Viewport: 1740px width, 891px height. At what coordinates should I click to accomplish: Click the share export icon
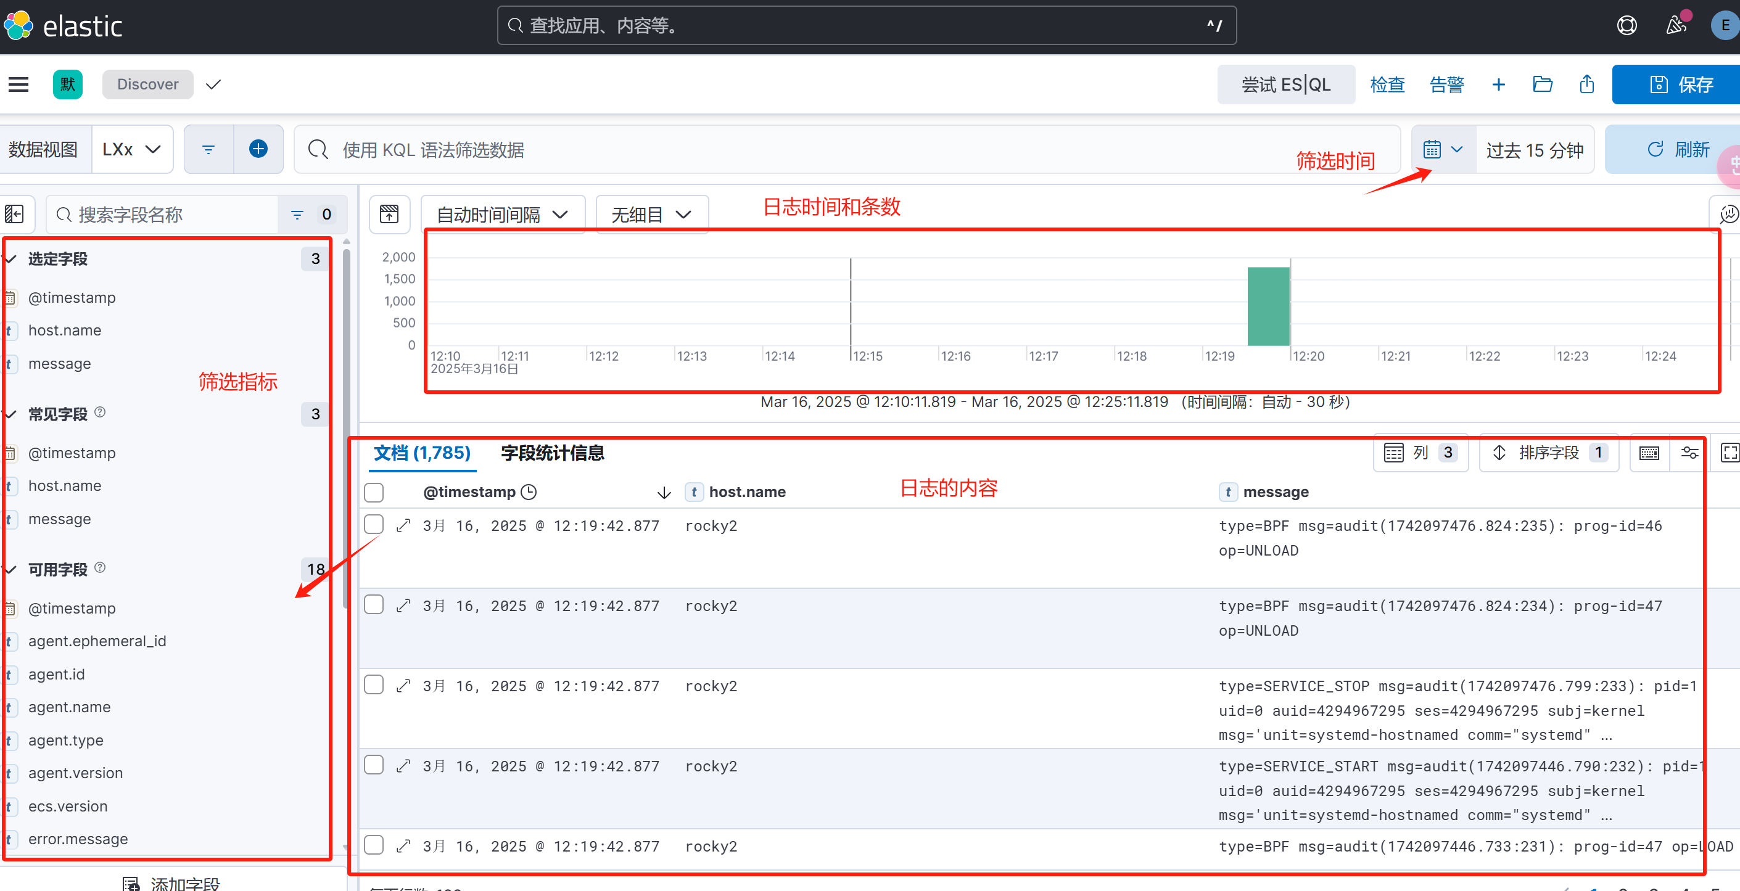(x=1586, y=84)
